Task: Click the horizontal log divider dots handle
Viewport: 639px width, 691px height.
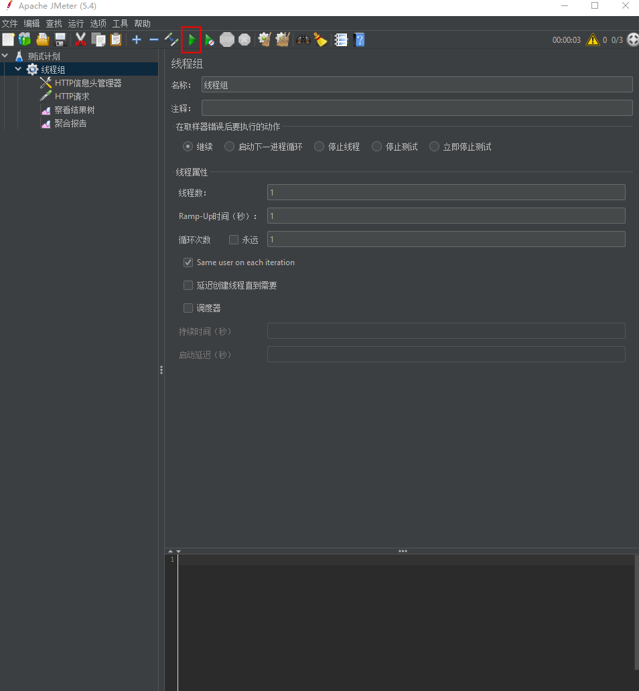Action: (403, 551)
